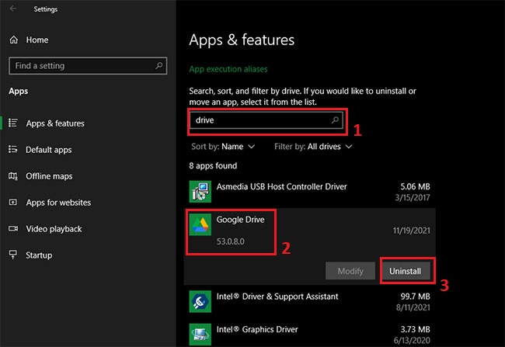Open Apps for websites section
Screen dimensions: 505x347
[x=58, y=203]
